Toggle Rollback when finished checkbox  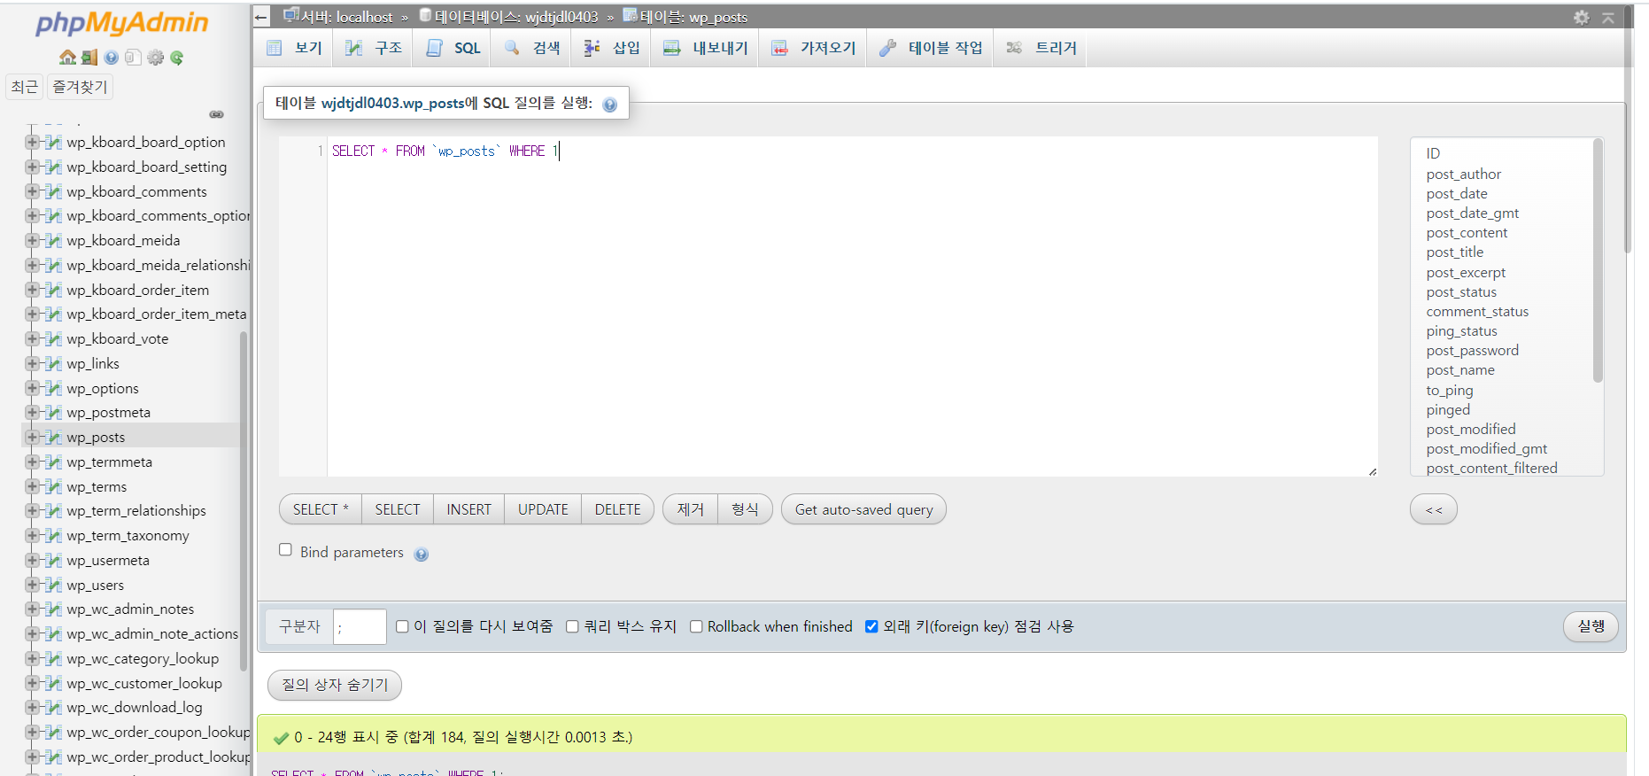[696, 626]
